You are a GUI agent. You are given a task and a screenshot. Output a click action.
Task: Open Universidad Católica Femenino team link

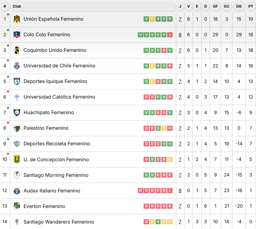click(59, 97)
